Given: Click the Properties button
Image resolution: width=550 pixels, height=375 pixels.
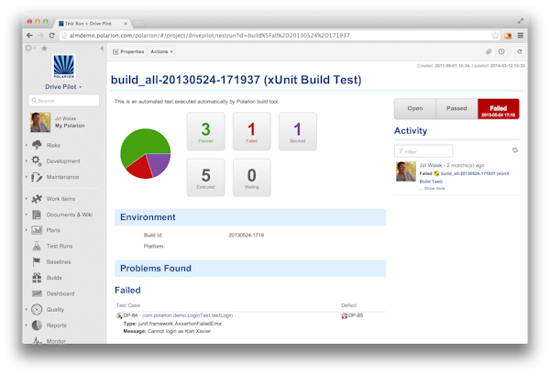Looking at the screenshot, I should click(128, 51).
